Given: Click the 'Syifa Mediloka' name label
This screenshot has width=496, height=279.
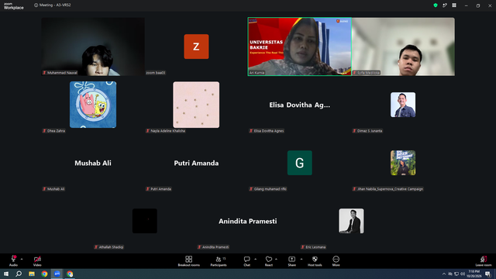Looking at the screenshot, I should 369,73.
